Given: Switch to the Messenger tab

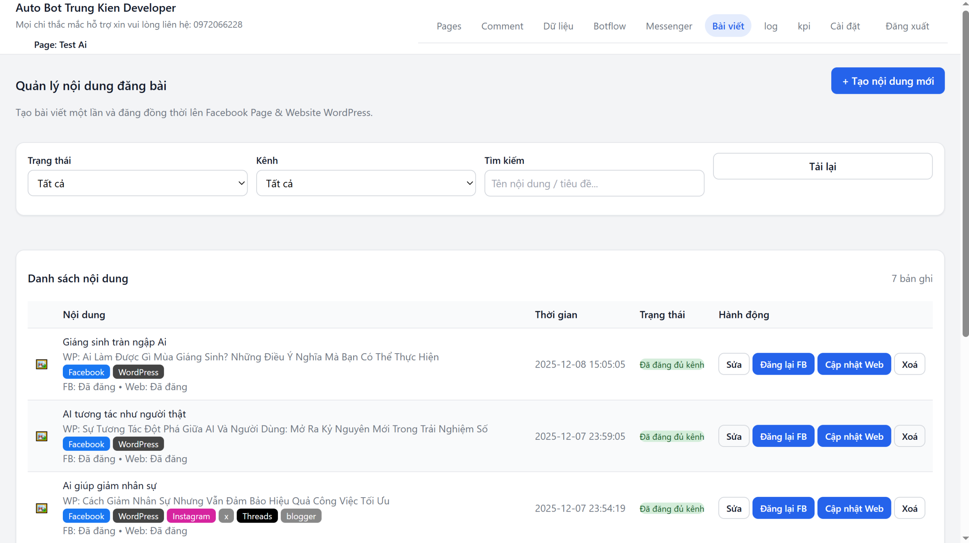Looking at the screenshot, I should (x=668, y=26).
